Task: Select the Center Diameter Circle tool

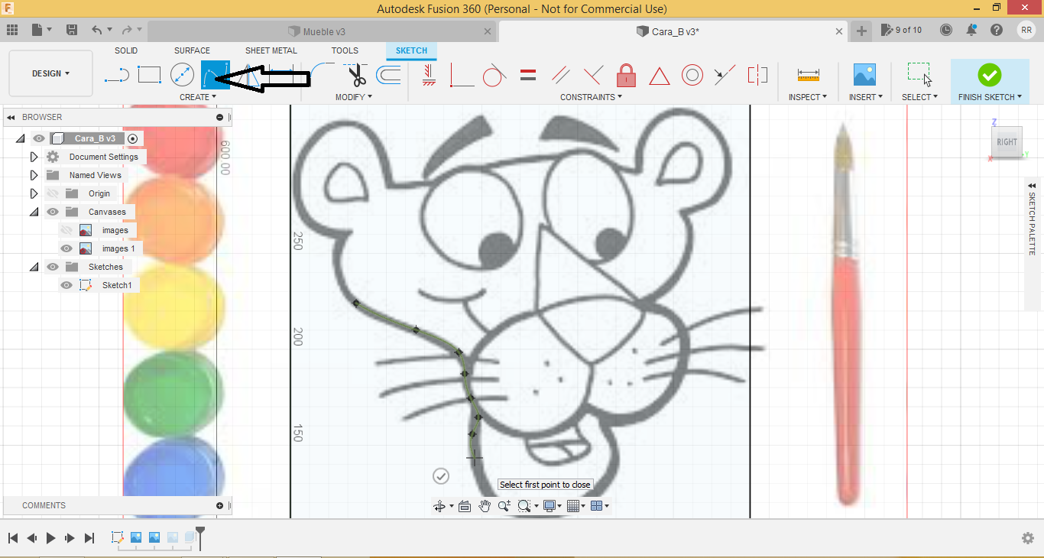Action: point(182,75)
